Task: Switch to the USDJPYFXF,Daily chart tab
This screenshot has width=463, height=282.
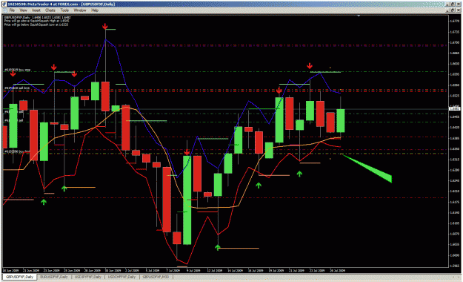Action: pyautogui.click(x=88, y=277)
